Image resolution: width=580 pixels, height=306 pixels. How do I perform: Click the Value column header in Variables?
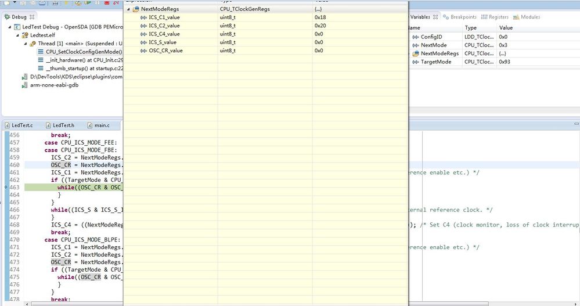pyautogui.click(x=506, y=28)
